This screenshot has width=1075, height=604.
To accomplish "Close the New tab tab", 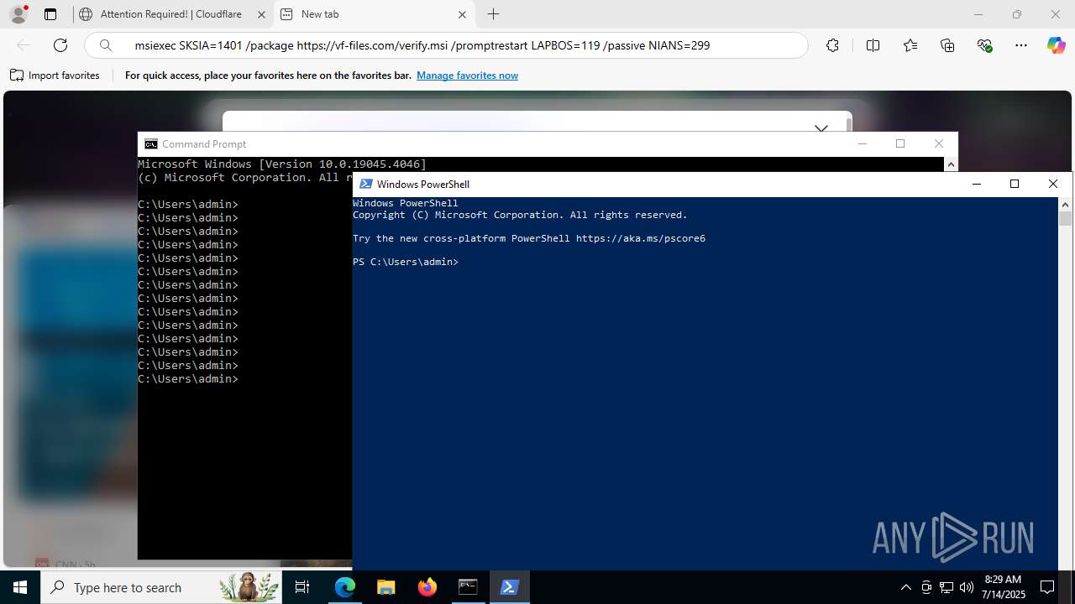I will (462, 14).
